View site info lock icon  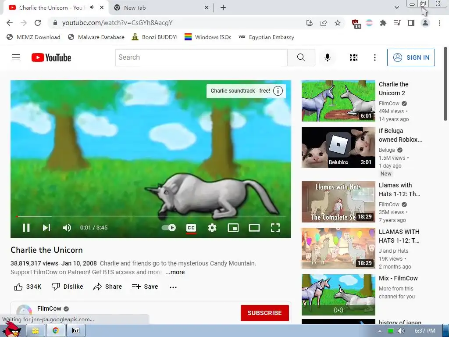(x=55, y=23)
